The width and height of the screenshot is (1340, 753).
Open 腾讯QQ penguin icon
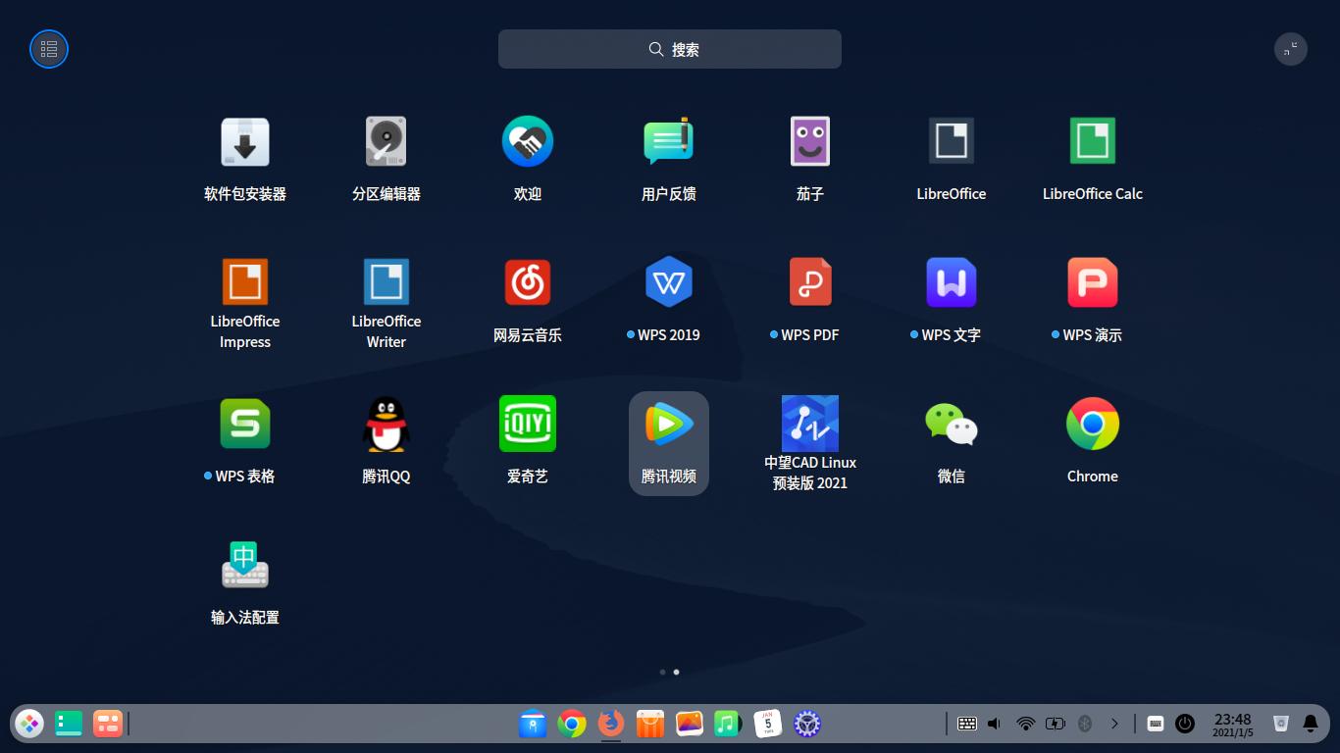(386, 424)
